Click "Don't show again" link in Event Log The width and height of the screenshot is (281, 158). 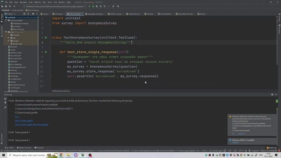[x=24, y=121]
